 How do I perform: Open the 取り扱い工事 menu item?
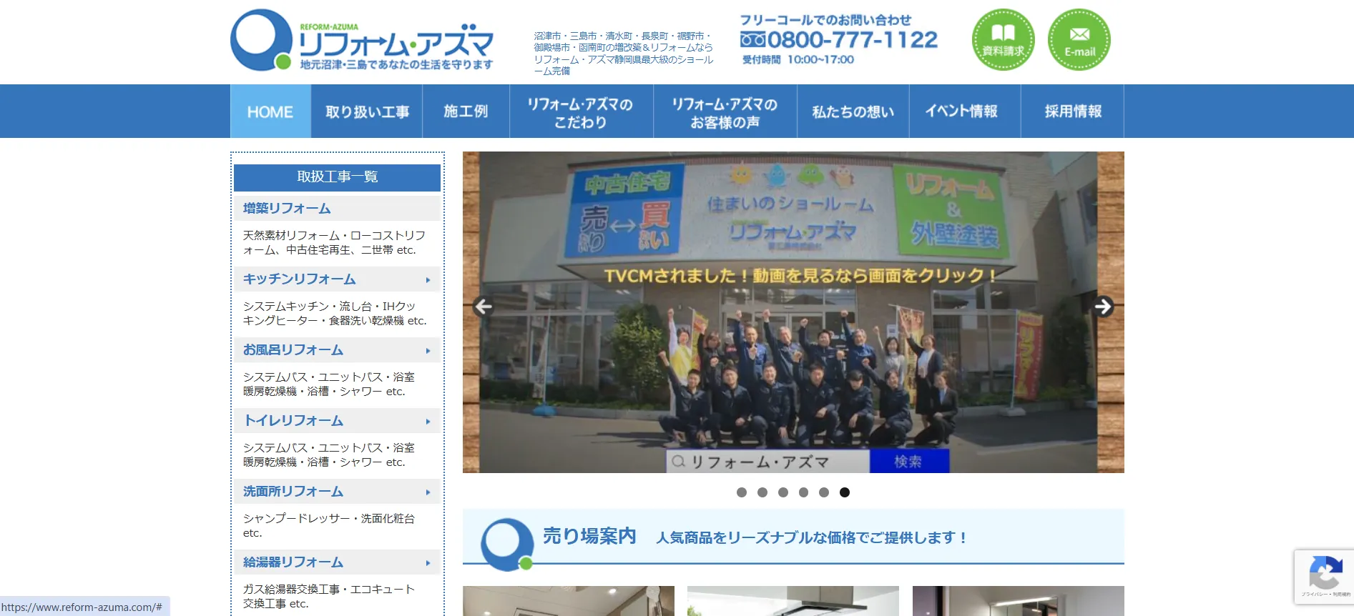click(367, 111)
